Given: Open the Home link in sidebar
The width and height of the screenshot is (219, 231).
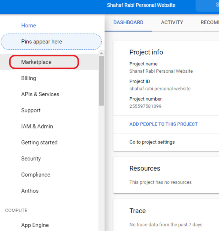Looking at the screenshot, I should [29, 26].
